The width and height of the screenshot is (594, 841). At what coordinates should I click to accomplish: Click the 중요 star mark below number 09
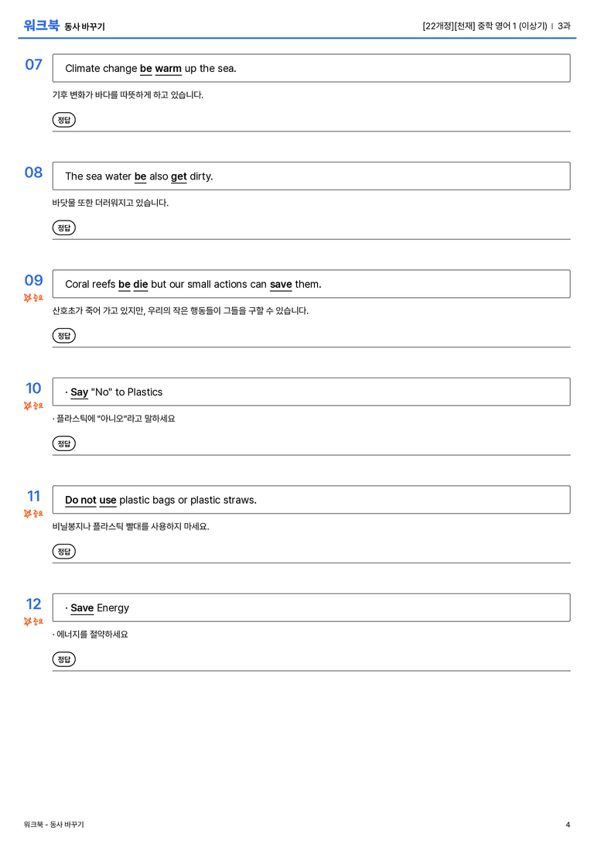[x=33, y=298]
